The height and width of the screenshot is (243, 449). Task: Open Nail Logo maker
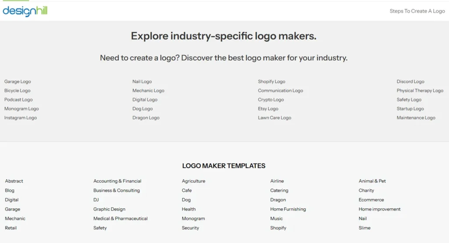pos(142,82)
